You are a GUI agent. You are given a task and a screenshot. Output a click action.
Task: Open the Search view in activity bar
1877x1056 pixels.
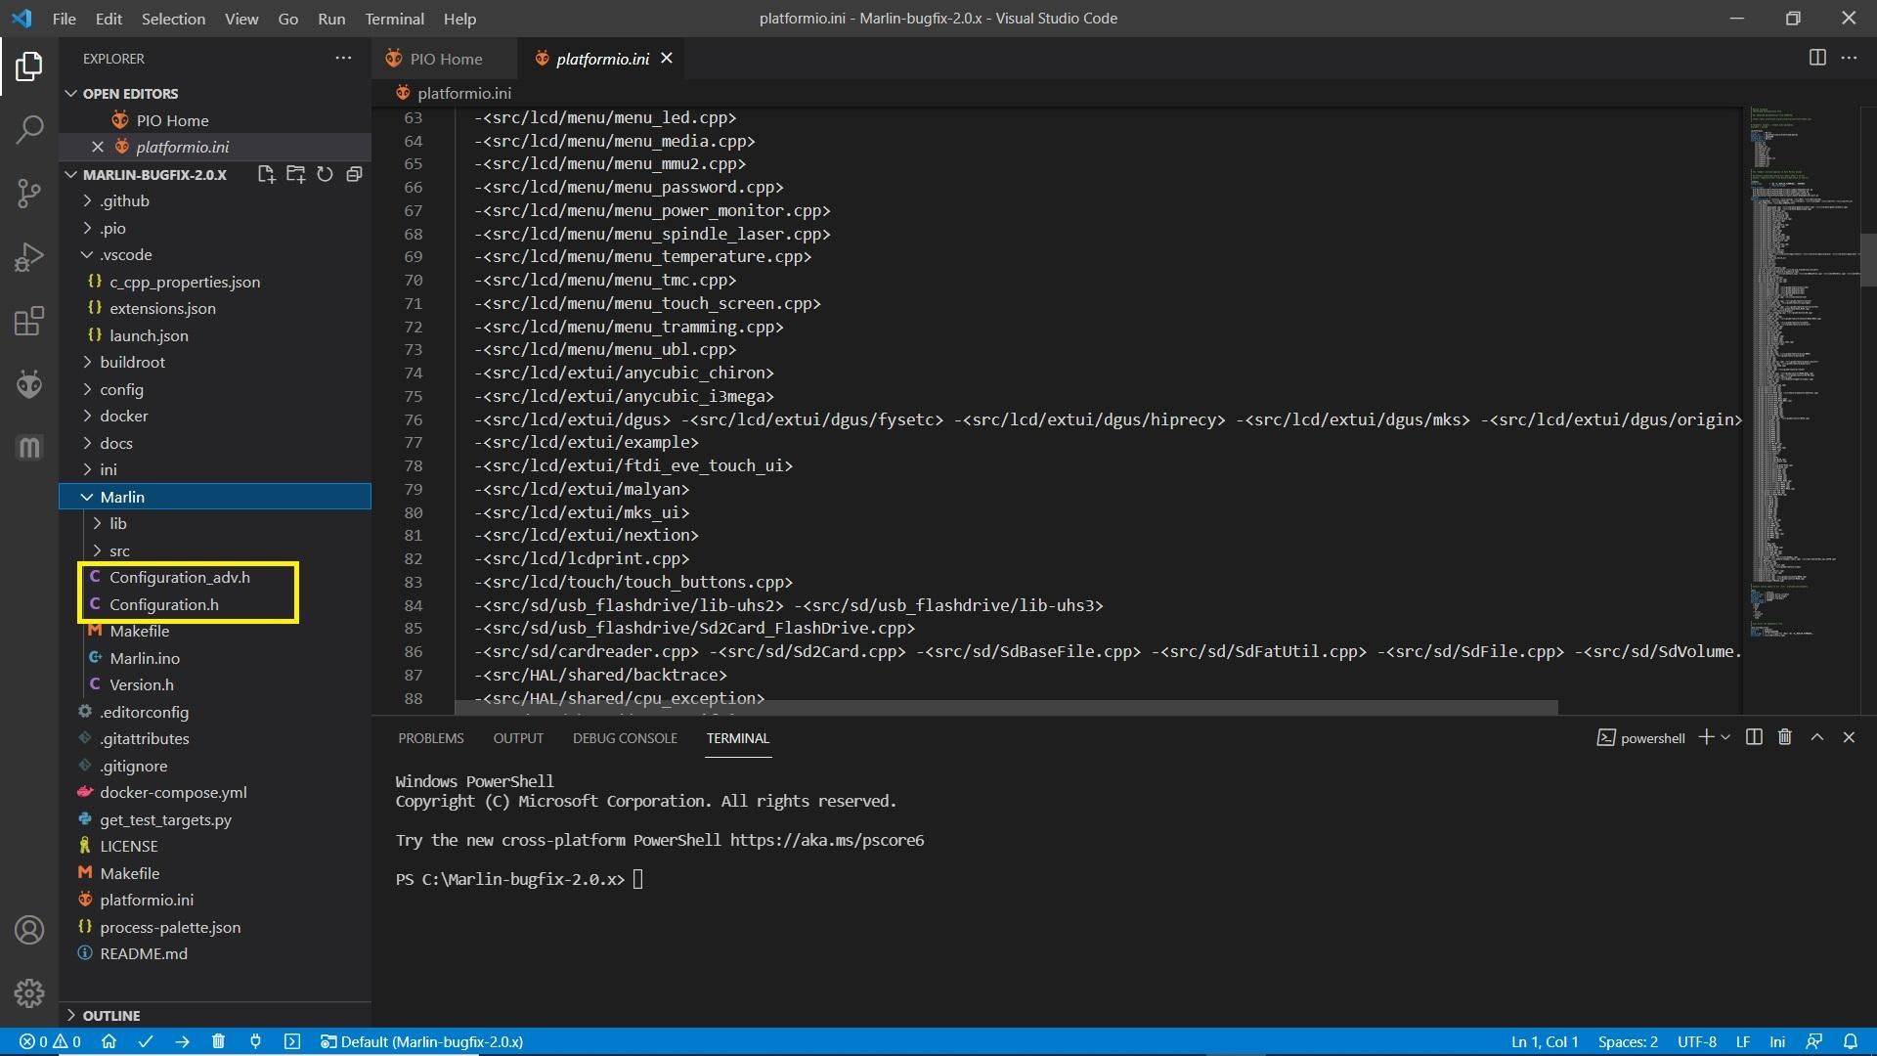coord(29,129)
